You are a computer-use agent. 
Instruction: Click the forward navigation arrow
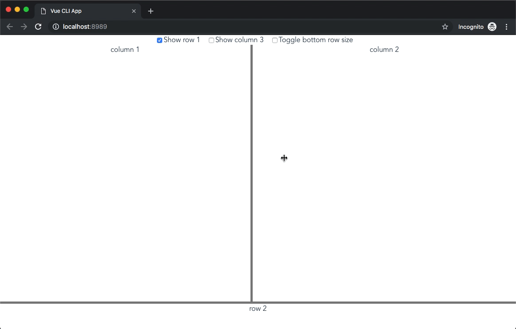coord(24,27)
